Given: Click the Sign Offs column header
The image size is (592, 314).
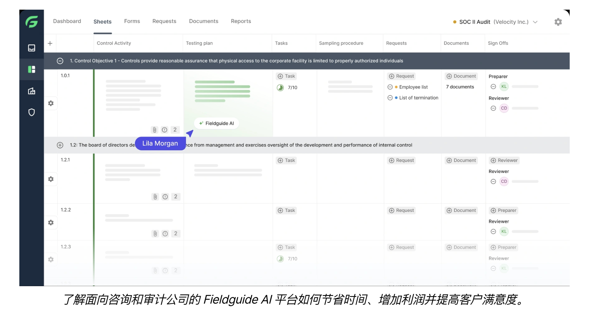Looking at the screenshot, I should [498, 43].
